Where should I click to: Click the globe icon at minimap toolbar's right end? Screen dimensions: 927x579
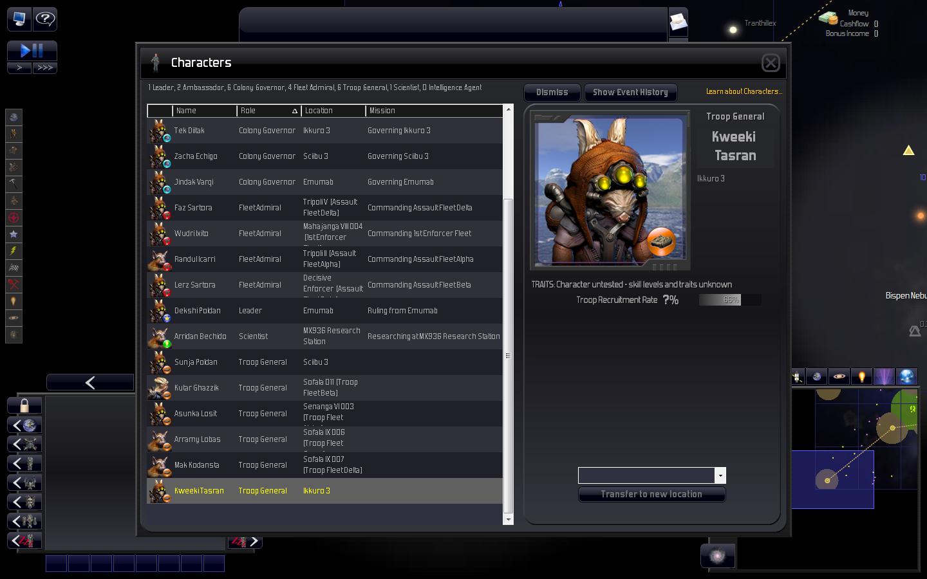(x=906, y=377)
